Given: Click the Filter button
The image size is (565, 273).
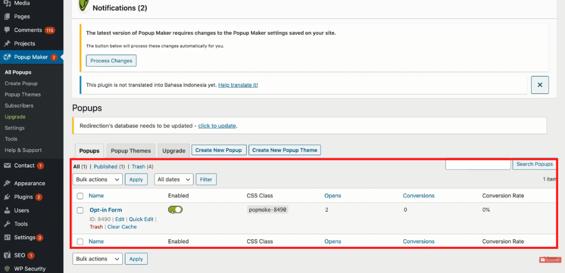Looking at the screenshot, I should [x=206, y=179].
